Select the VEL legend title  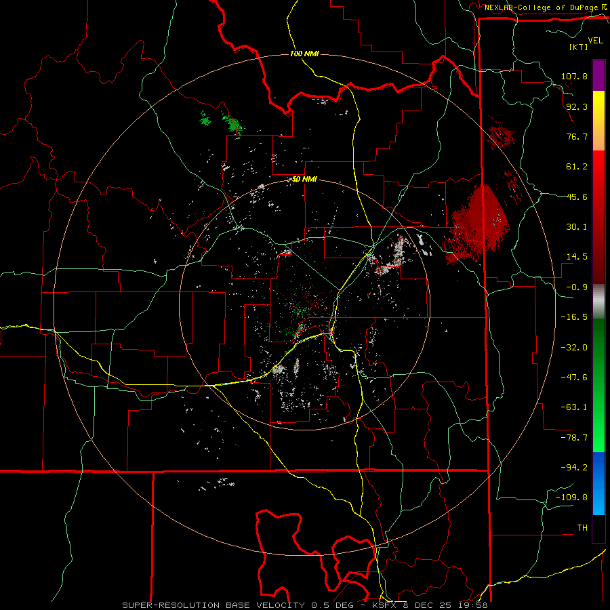(x=595, y=41)
